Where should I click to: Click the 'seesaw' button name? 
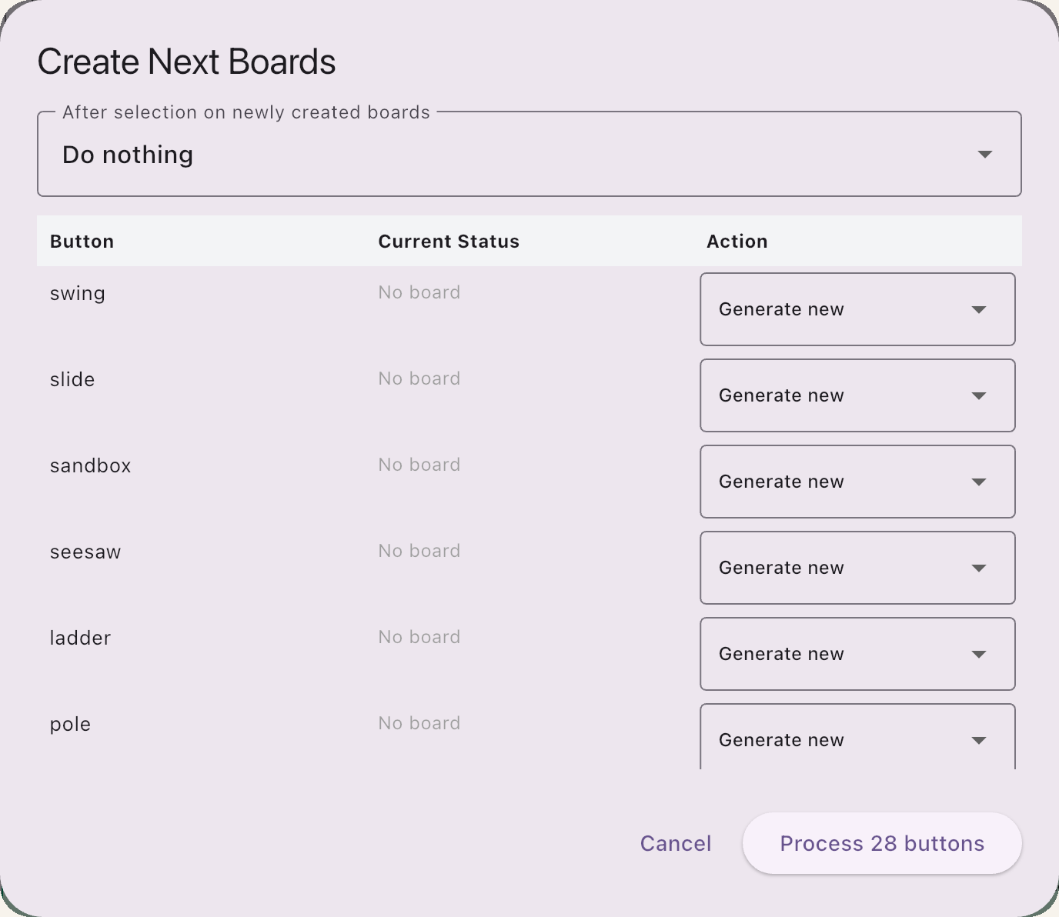click(85, 552)
